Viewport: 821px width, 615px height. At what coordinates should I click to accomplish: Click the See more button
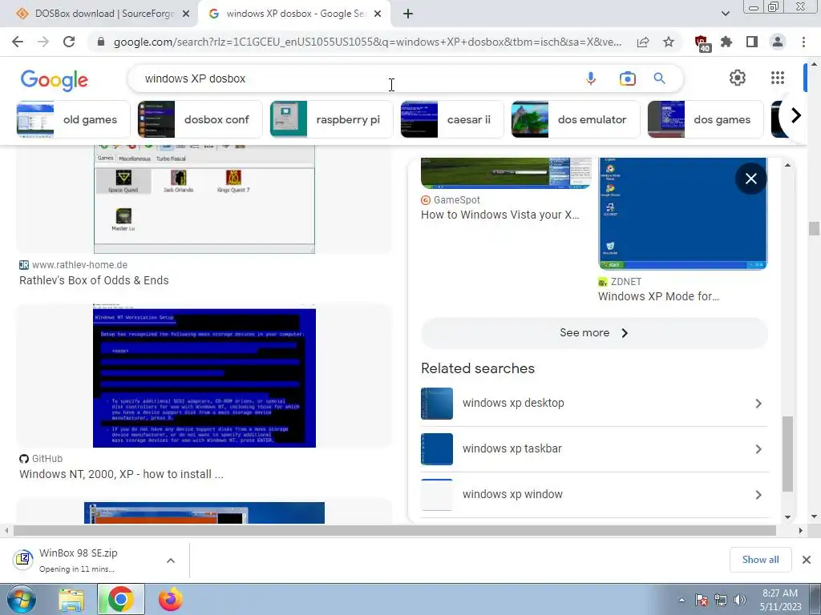[594, 333]
